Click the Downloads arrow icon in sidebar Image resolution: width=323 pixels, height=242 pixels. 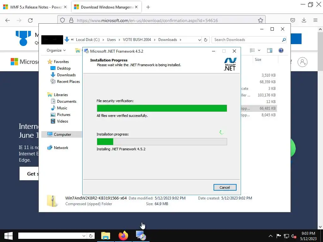[x=53, y=75]
